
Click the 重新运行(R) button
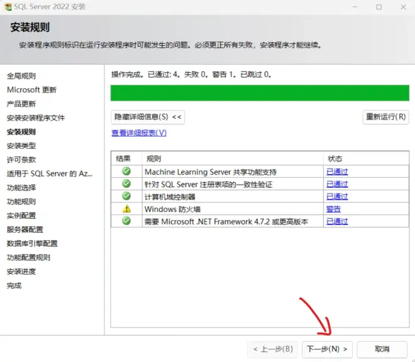click(x=385, y=117)
